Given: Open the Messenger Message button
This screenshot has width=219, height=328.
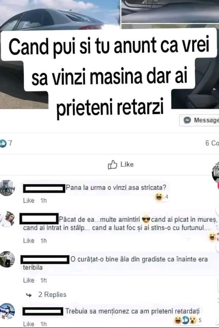Looking at the screenshot, I should (x=199, y=120).
